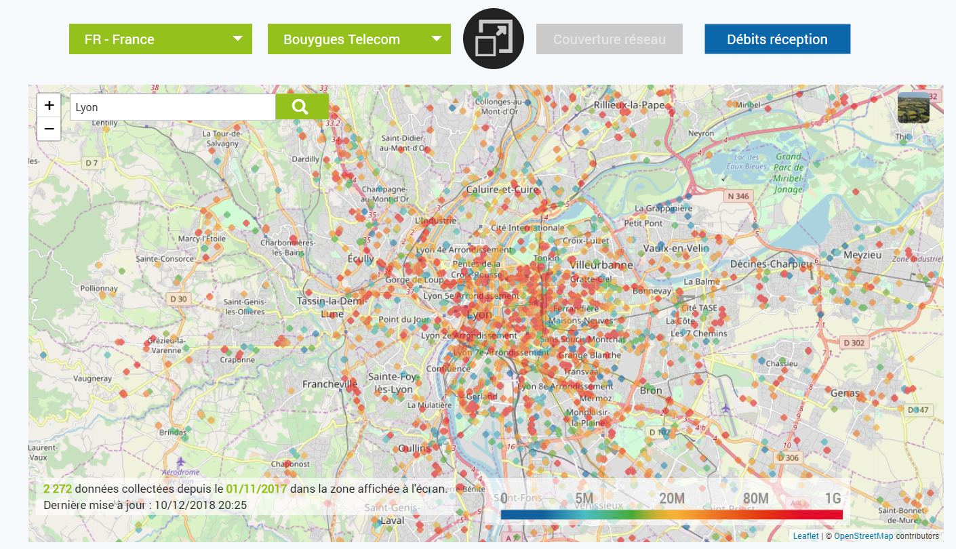
Task: Click the Vaugneray map label
Action: 92,378
